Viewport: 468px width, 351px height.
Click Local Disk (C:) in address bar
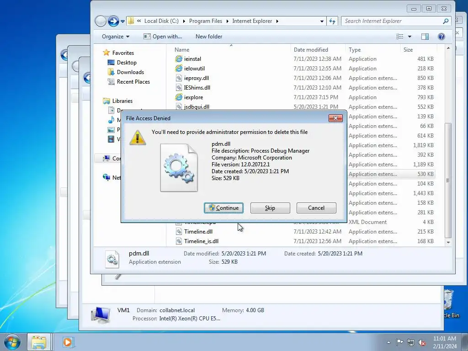pos(161,21)
